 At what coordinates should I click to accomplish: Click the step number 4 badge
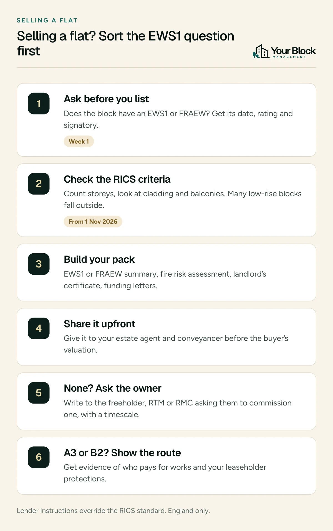39,328
